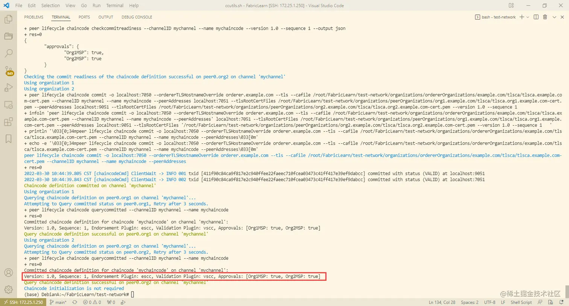Click 'Chaincode definition committed on channel' line
Image resolution: width=569 pixels, height=306 pixels.
point(90,186)
